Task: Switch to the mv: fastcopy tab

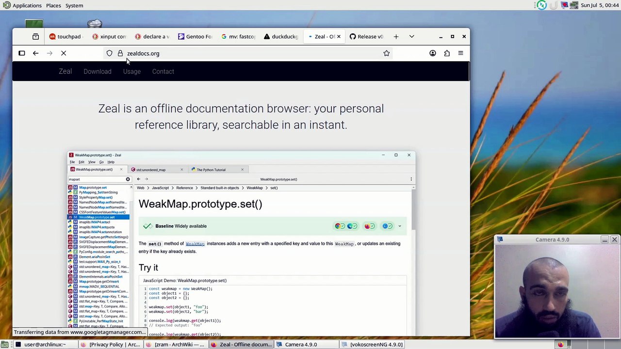Action: point(238,36)
